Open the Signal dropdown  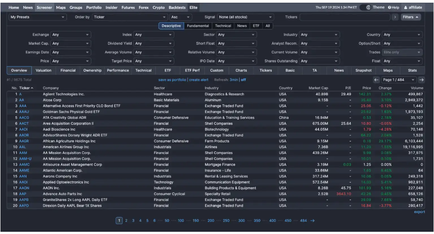coord(245,17)
